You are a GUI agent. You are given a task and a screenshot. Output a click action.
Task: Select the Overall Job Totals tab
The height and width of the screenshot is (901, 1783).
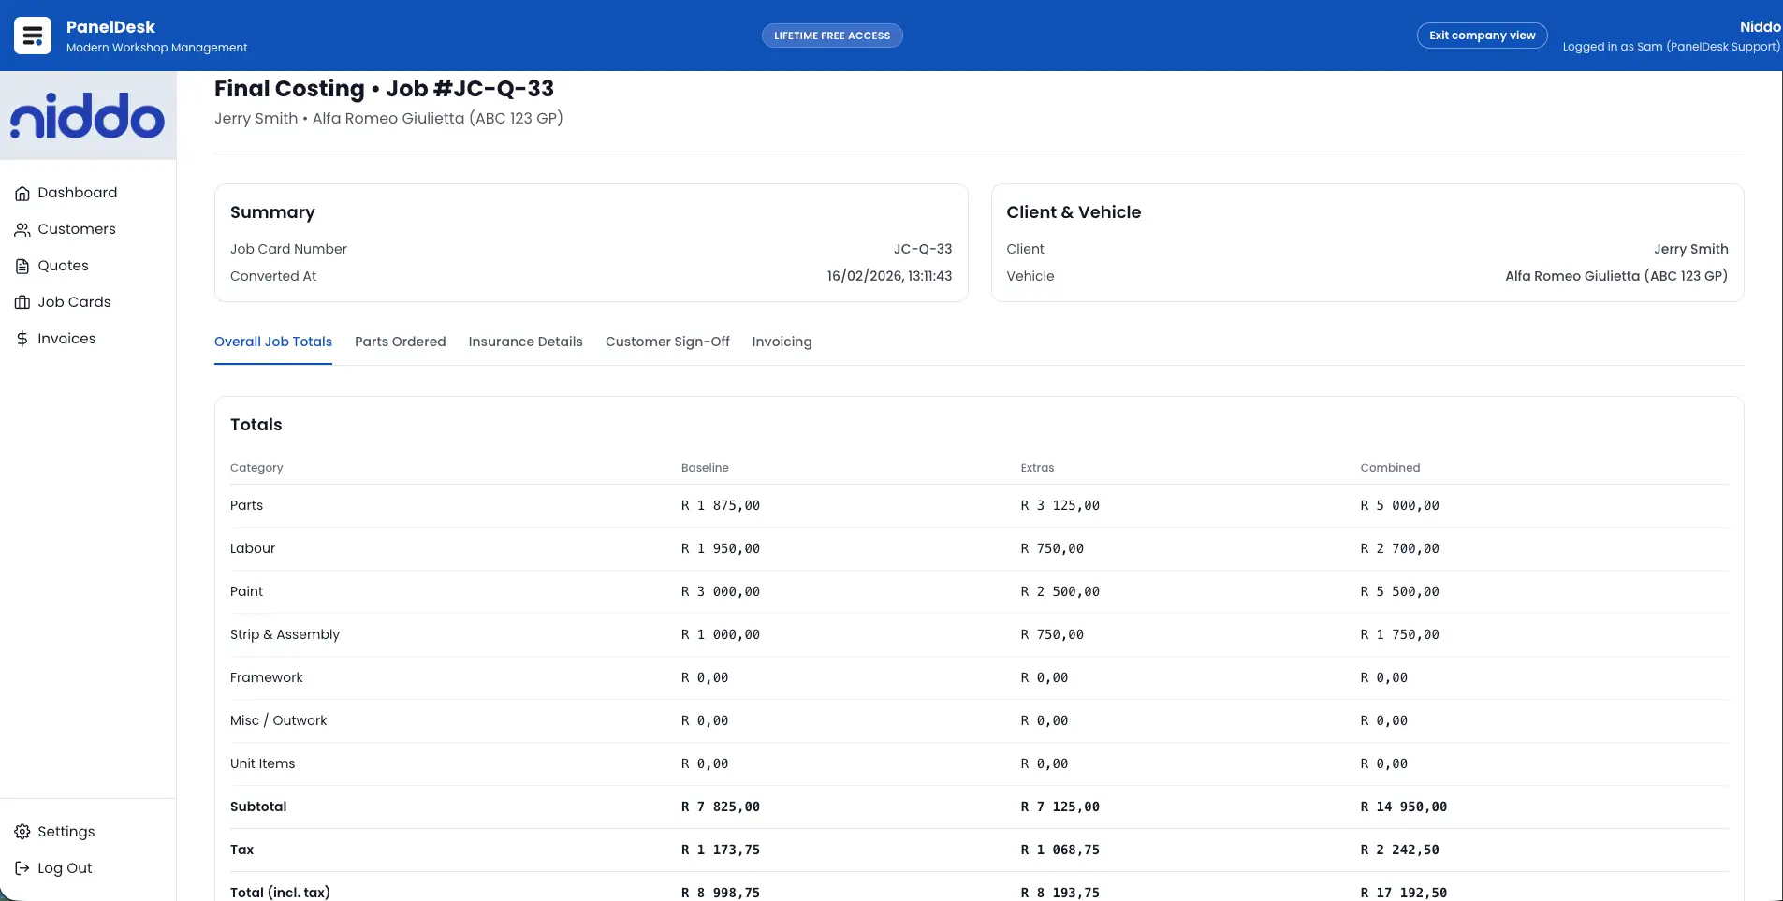272,342
